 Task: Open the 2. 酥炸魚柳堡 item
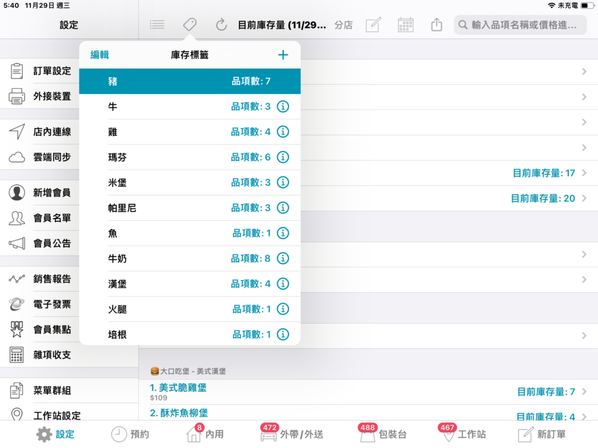[179, 413]
